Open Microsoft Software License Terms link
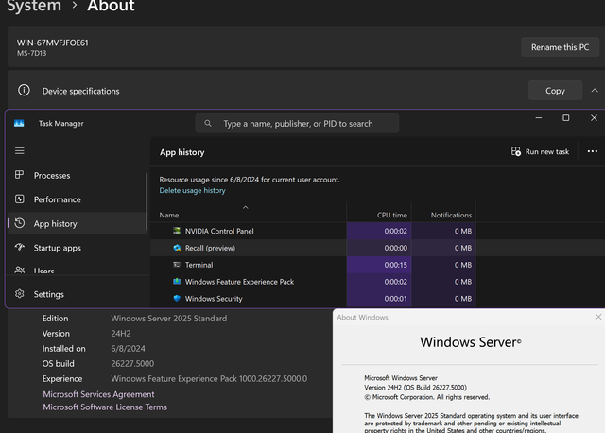The image size is (605, 433). pos(105,407)
